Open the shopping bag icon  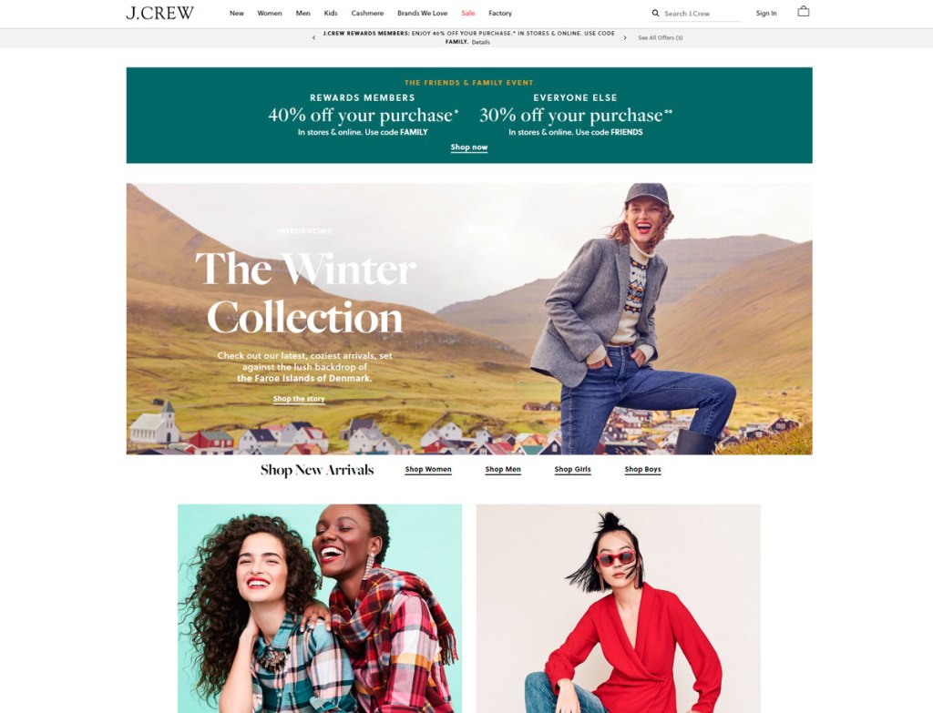click(x=804, y=11)
